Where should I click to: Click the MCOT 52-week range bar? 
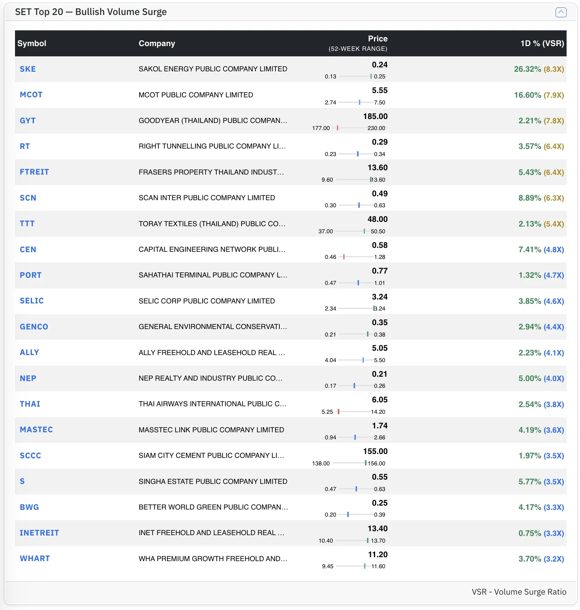(x=355, y=102)
